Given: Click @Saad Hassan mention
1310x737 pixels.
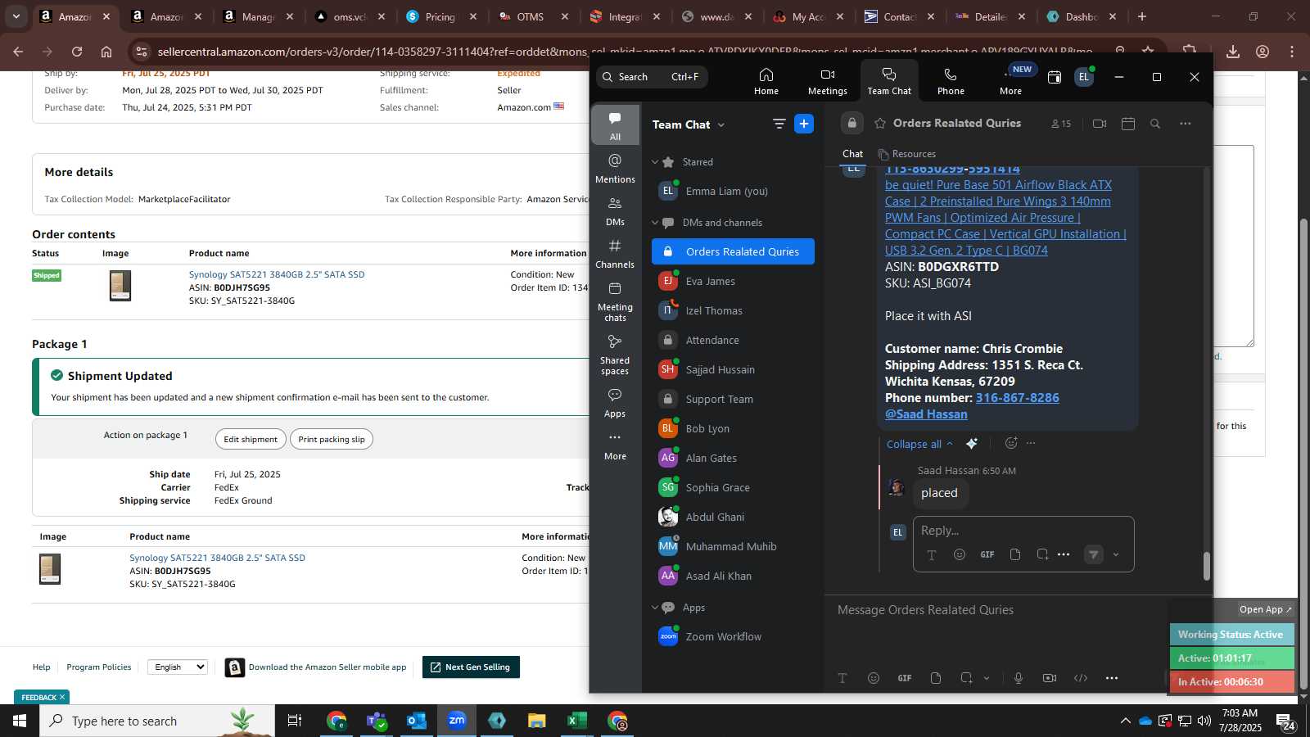Looking at the screenshot, I should 926,414.
